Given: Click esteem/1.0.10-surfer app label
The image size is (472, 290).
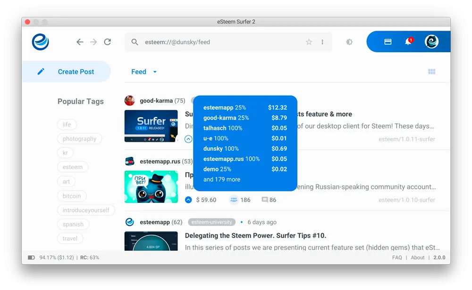Looking at the screenshot, I should 407,200.
